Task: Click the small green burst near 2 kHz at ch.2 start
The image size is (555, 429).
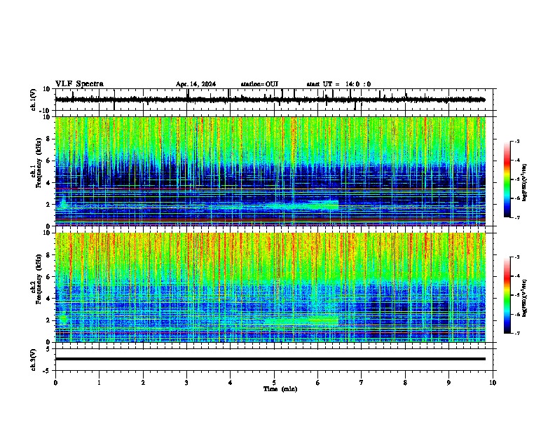Action: pyautogui.click(x=63, y=319)
